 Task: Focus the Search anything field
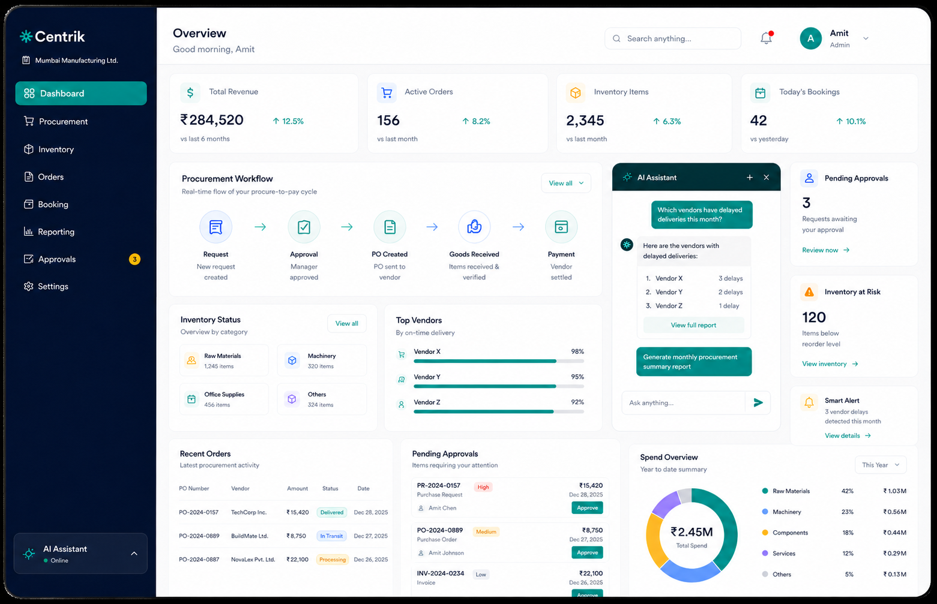coord(673,38)
